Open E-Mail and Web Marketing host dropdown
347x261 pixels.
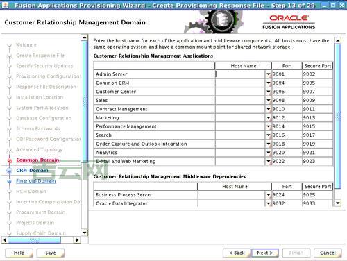[x=268, y=161]
